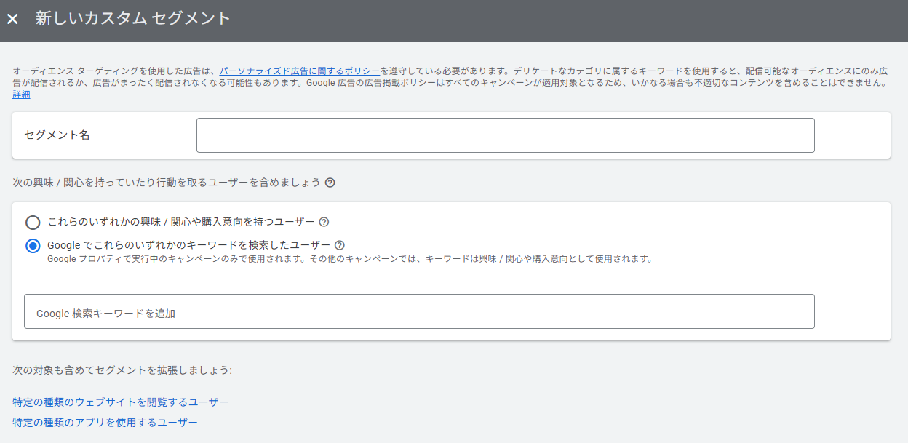Click the Google プロパティ description under keyword option
The width and height of the screenshot is (908, 443).
349,258
